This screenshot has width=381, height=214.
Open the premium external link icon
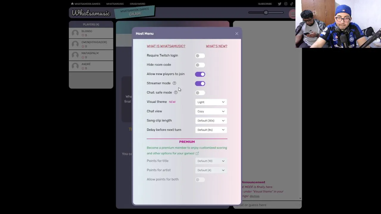(x=197, y=153)
